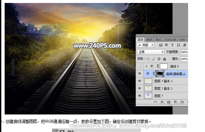The width and height of the screenshot is (205, 132).
Task: Switch to the 路径 tab
Action: coord(158,40)
